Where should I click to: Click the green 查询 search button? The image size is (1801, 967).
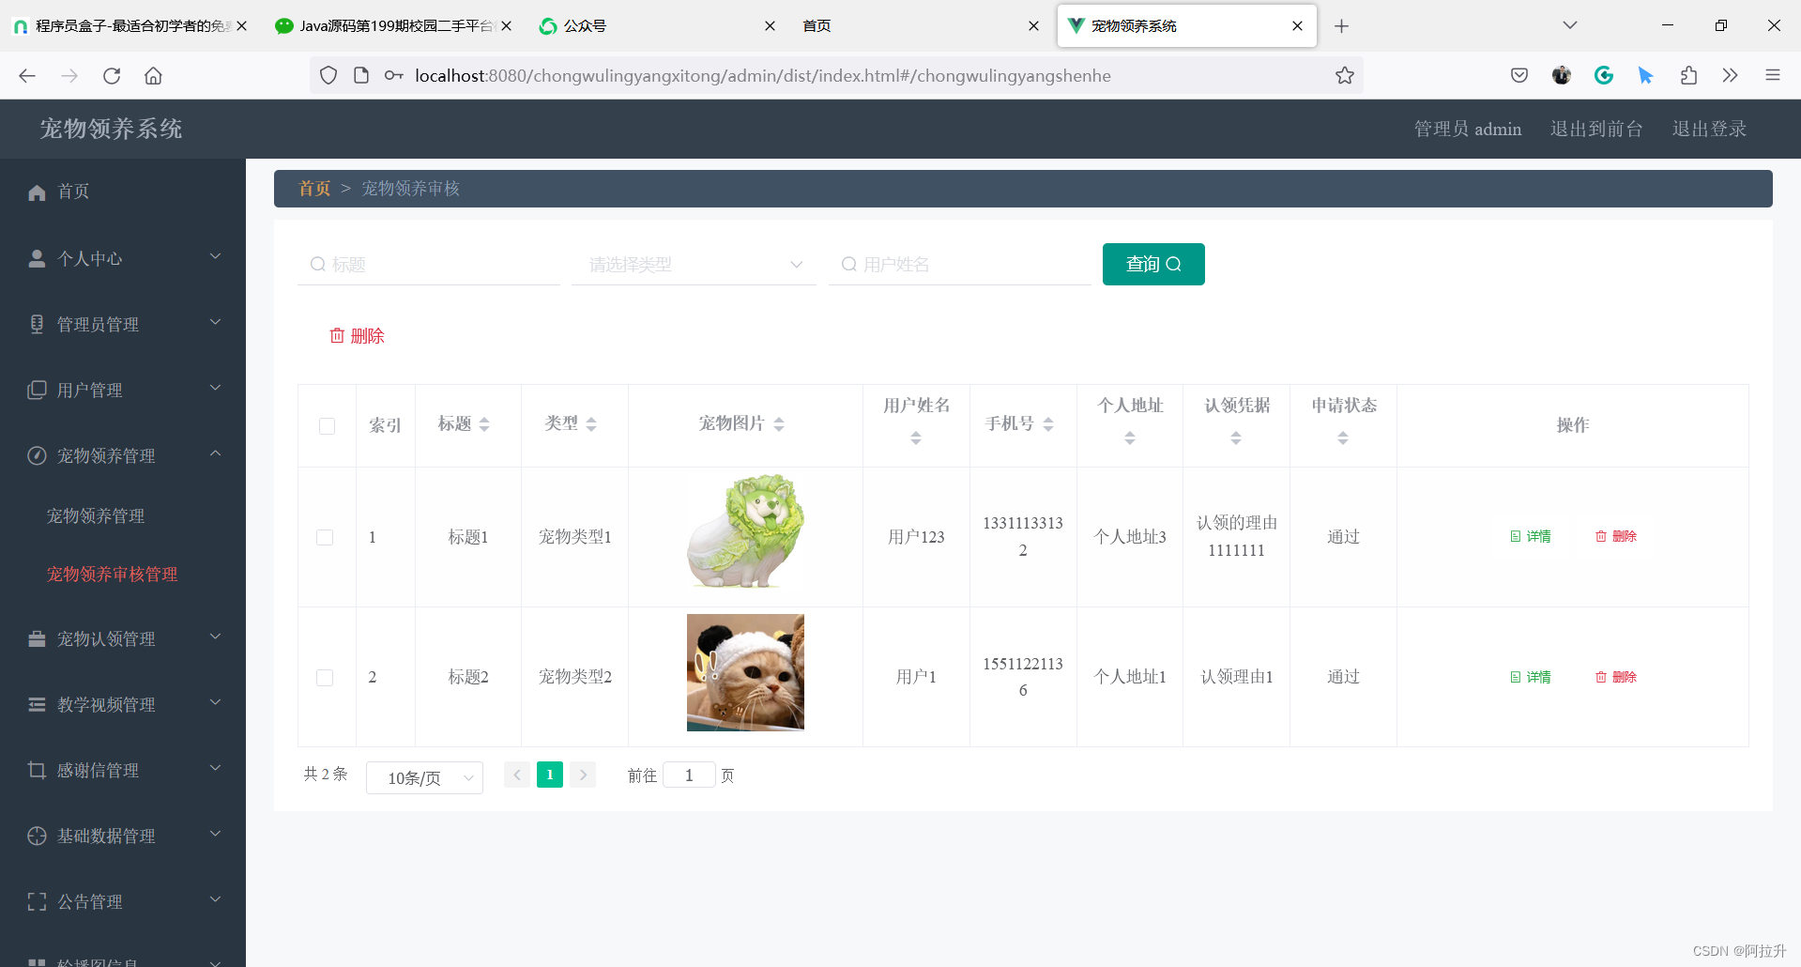[x=1153, y=265]
